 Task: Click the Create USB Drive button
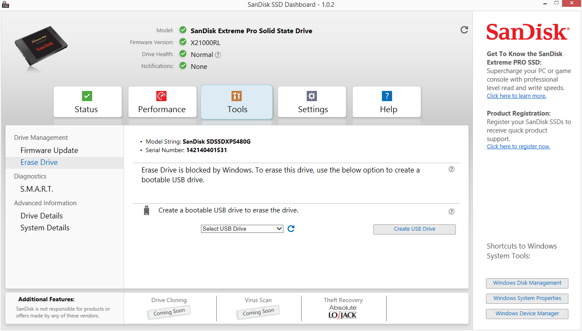[415, 229]
